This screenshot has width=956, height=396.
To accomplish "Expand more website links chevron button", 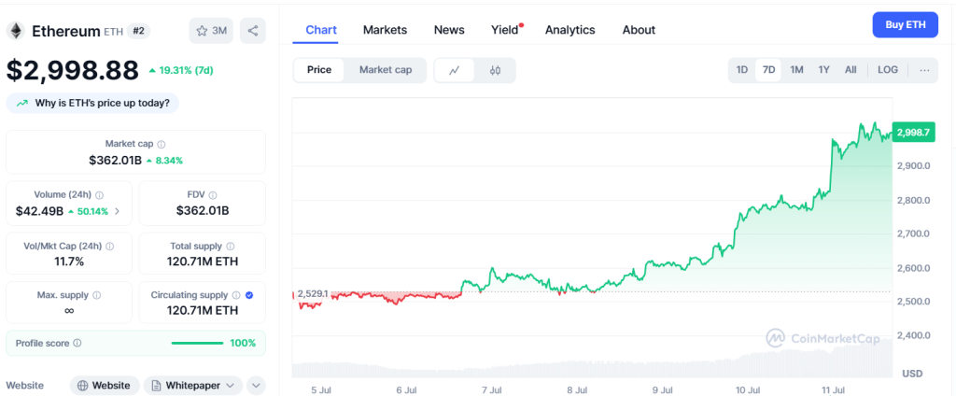I will click(x=256, y=386).
